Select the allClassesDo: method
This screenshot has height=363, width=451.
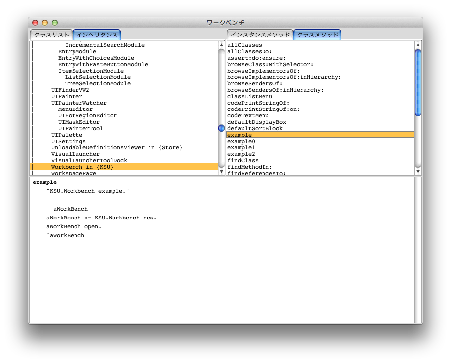point(250,51)
